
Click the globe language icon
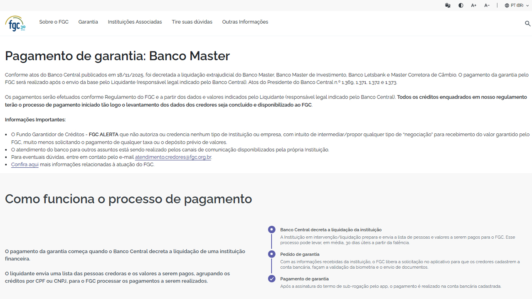(x=507, y=5)
